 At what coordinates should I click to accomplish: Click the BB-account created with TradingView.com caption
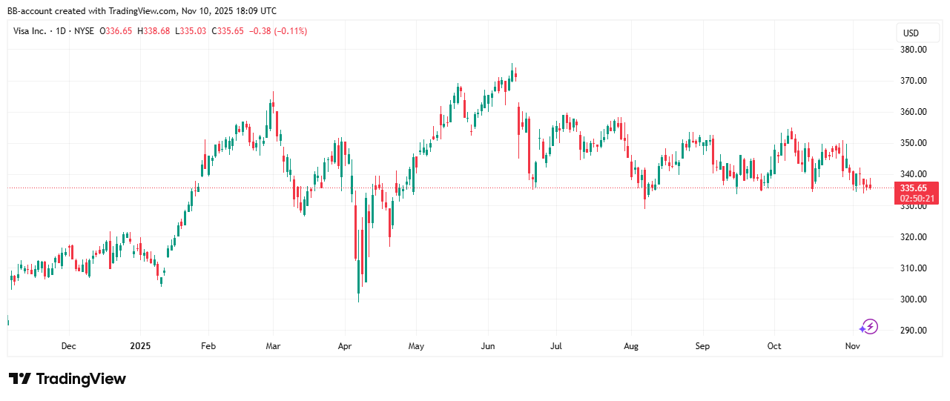coord(142,10)
